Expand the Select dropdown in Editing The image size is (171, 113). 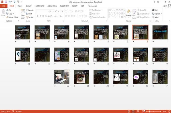pyautogui.click(x=156, y=17)
